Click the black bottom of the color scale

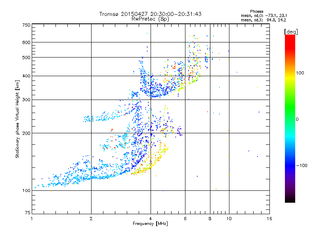point(290,200)
